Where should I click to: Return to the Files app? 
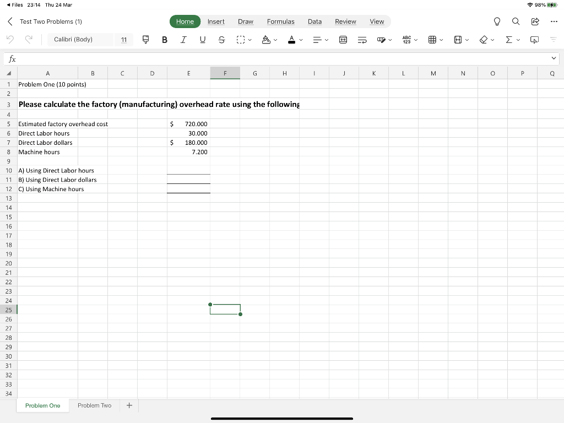point(15,5)
